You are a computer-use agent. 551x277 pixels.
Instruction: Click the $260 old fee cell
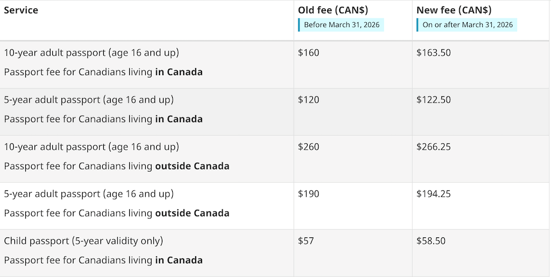(x=309, y=147)
